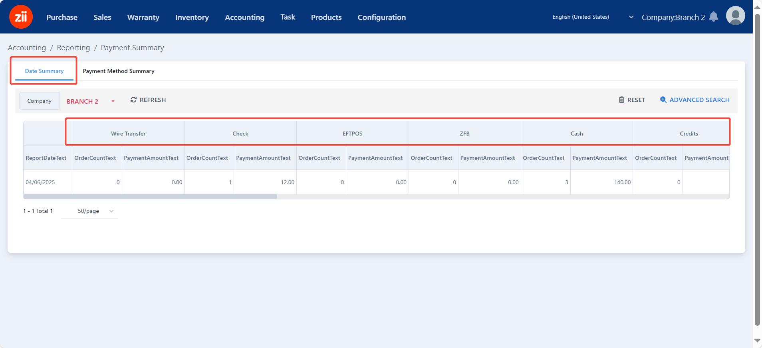Open the Products menu
Image resolution: width=762 pixels, height=348 pixels.
(x=326, y=17)
